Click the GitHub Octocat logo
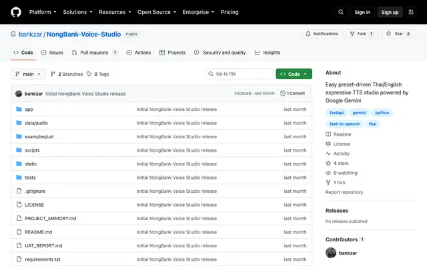Screen dimensions: 427x266 tap(16, 12)
